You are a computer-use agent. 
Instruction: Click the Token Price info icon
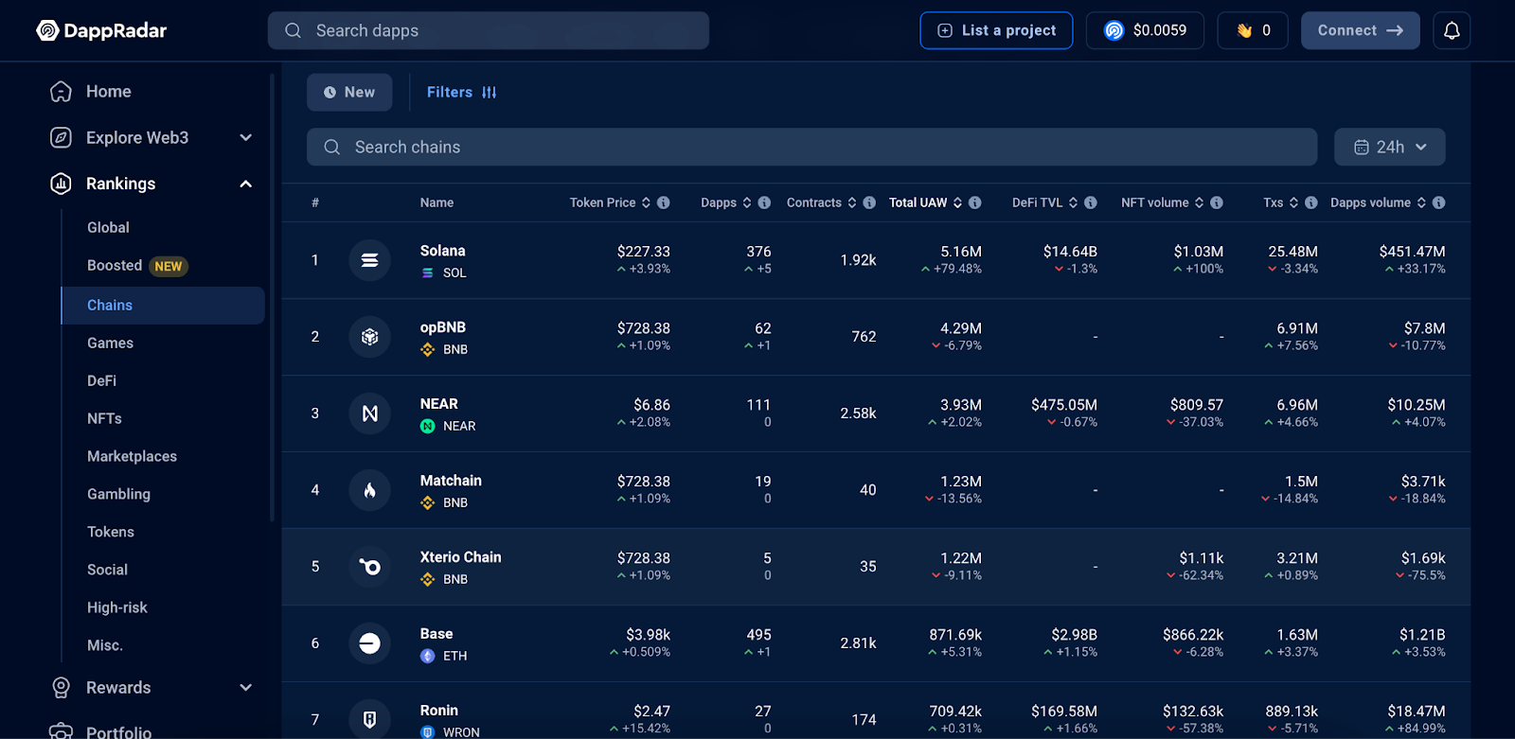[x=663, y=202]
